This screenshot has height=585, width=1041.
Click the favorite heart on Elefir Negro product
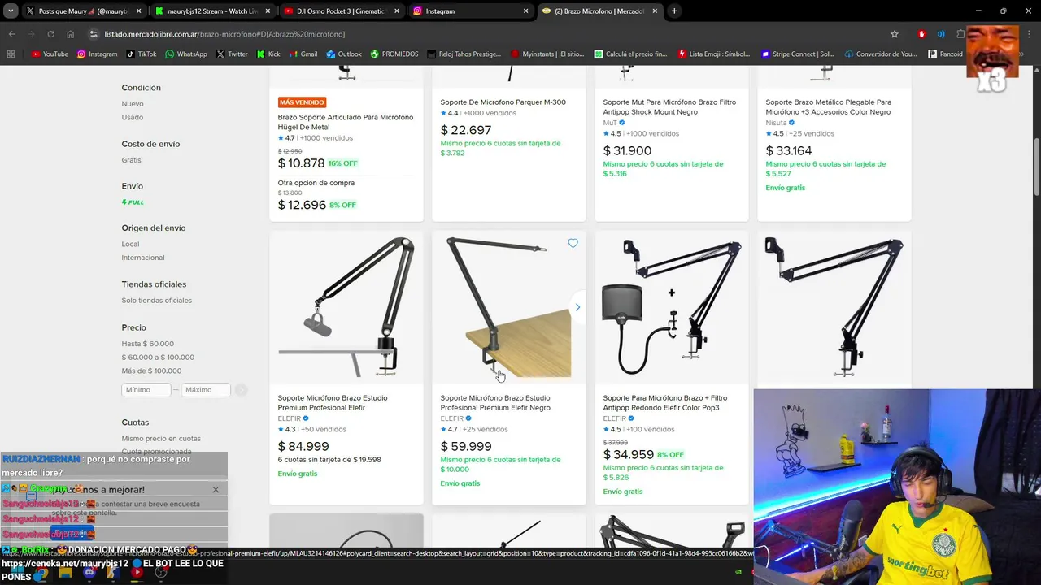(x=573, y=244)
